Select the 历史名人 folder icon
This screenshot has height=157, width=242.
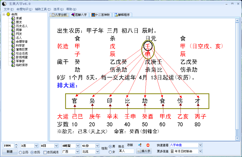click(13, 26)
